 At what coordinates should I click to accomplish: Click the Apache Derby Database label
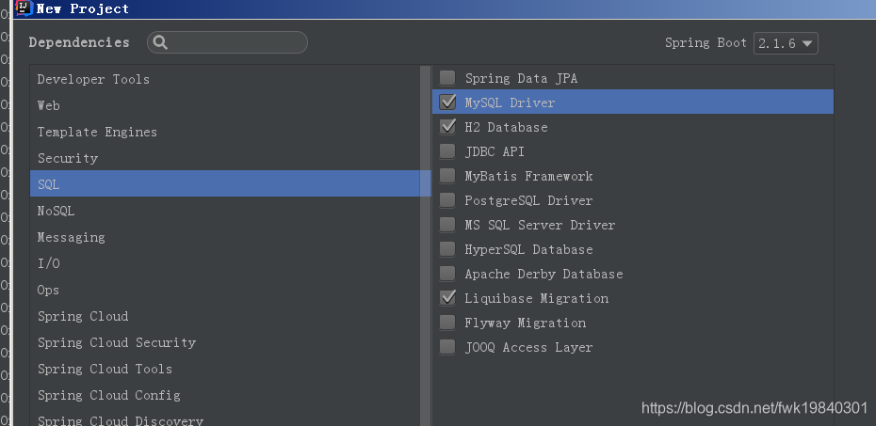click(x=543, y=274)
